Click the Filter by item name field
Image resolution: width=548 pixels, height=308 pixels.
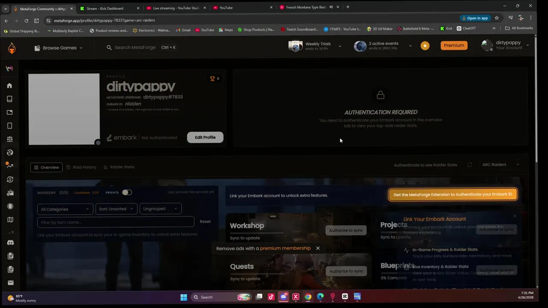tap(116, 222)
